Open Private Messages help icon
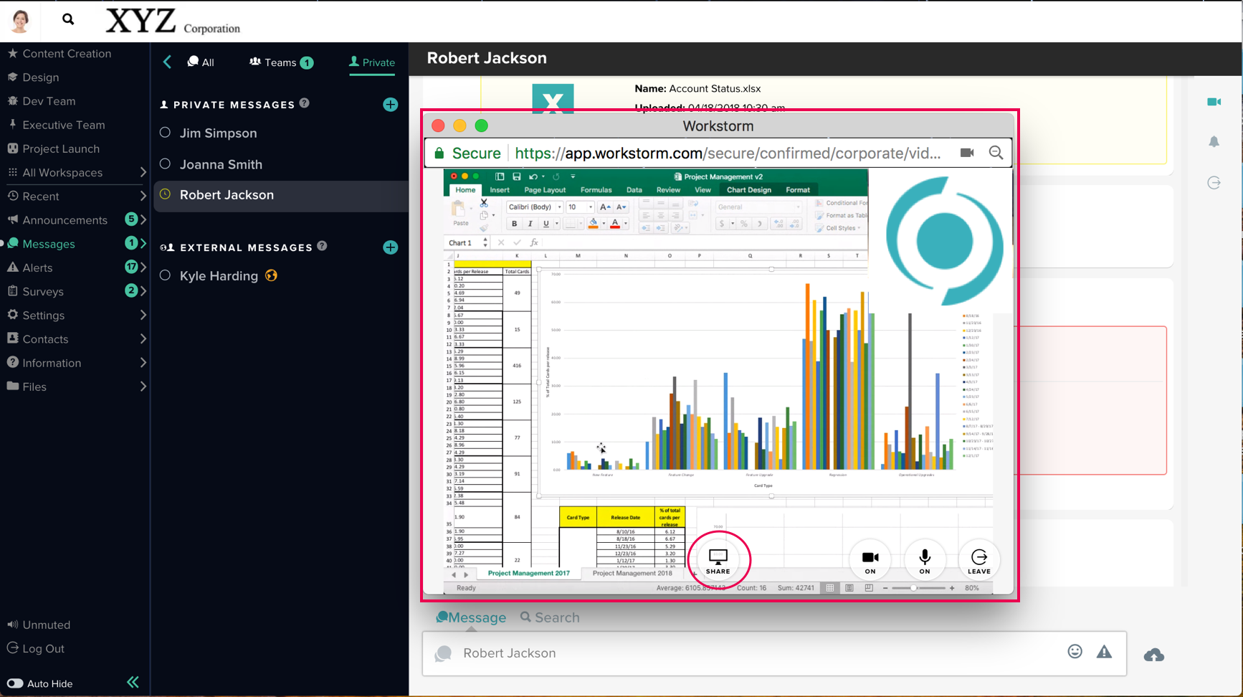The image size is (1243, 697). [x=305, y=103]
